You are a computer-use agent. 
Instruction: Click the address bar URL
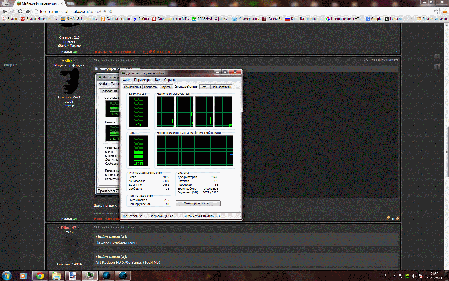(x=76, y=11)
